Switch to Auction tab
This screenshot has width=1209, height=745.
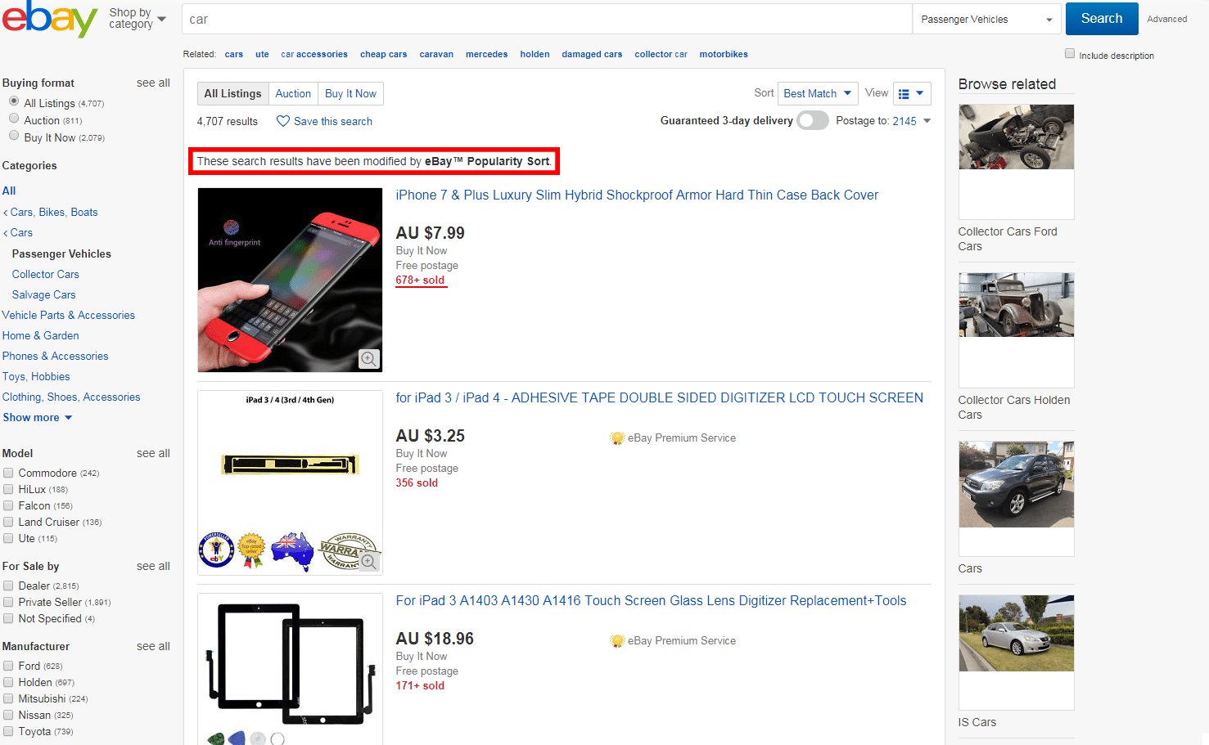[x=293, y=93]
